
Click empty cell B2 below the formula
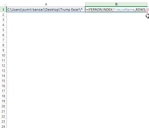[116, 15]
